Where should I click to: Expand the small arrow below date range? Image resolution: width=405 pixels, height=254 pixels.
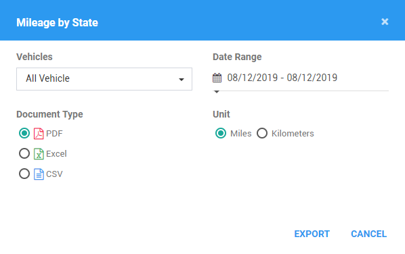pos(217,92)
